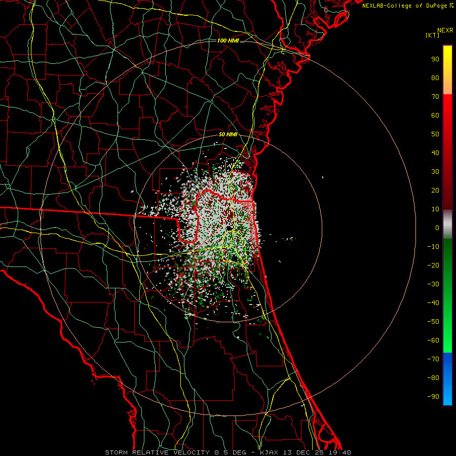
Task: Click the NEXLAB-College of DuPage title text
Action: [x=407, y=6]
